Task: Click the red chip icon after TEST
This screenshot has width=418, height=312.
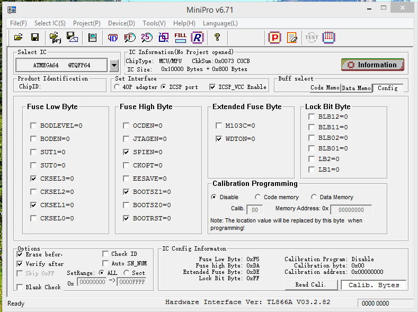Action: point(329,37)
